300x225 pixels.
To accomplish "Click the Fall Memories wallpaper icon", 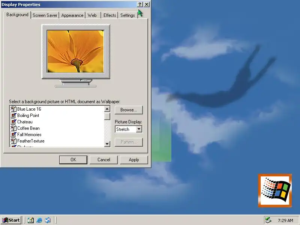I will click(13, 135).
